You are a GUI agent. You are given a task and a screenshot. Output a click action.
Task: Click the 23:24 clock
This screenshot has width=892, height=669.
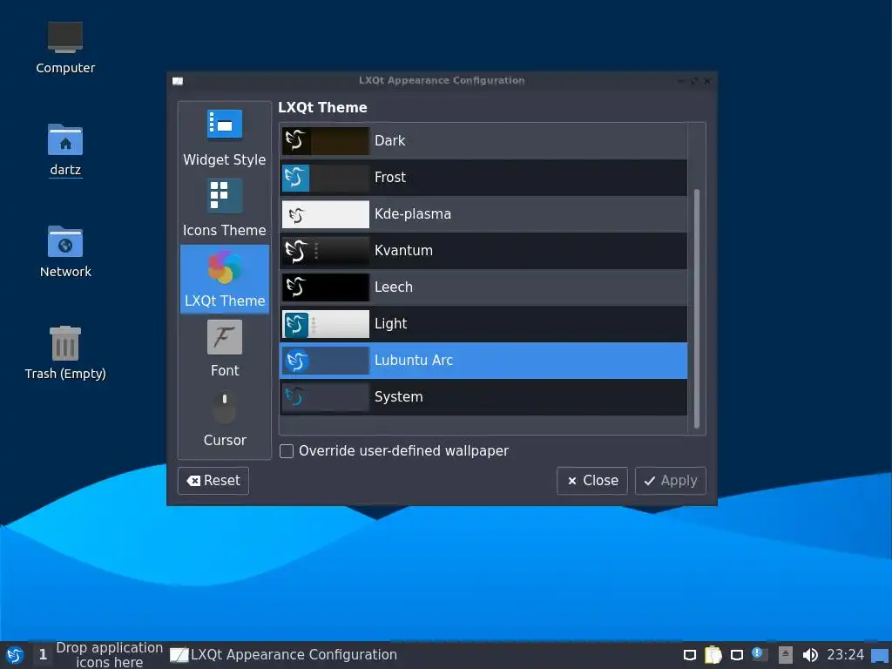click(x=845, y=655)
